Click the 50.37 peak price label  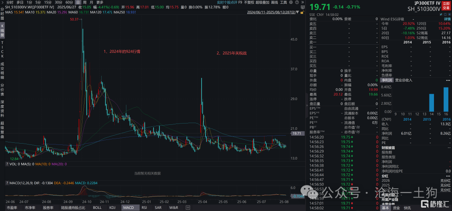coord(74,19)
